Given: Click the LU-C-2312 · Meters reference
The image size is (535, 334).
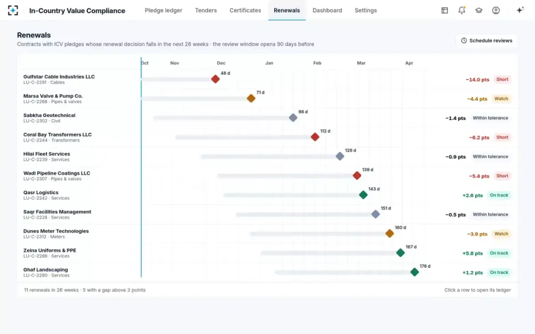Looking at the screenshot, I should point(44,237).
